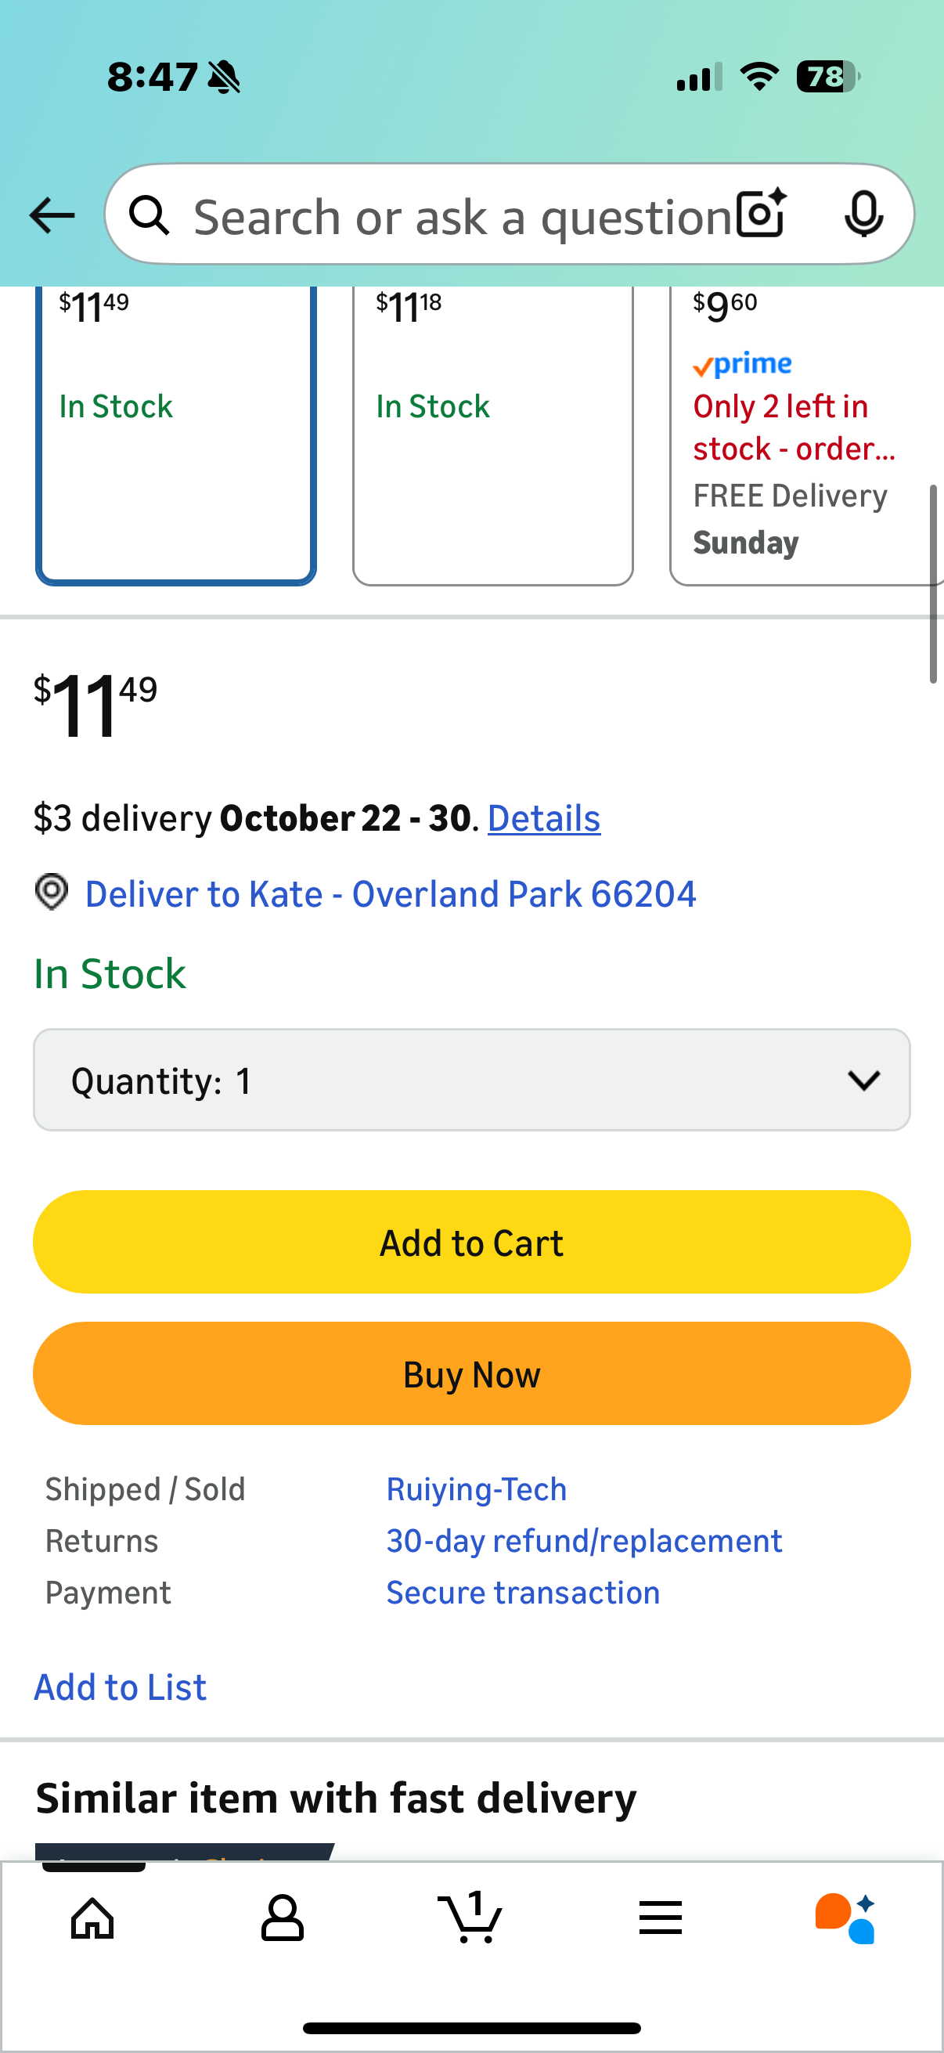The width and height of the screenshot is (944, 2053).
Task: Open the hamburger menu icon
Action: click(x=661, y=1918)
